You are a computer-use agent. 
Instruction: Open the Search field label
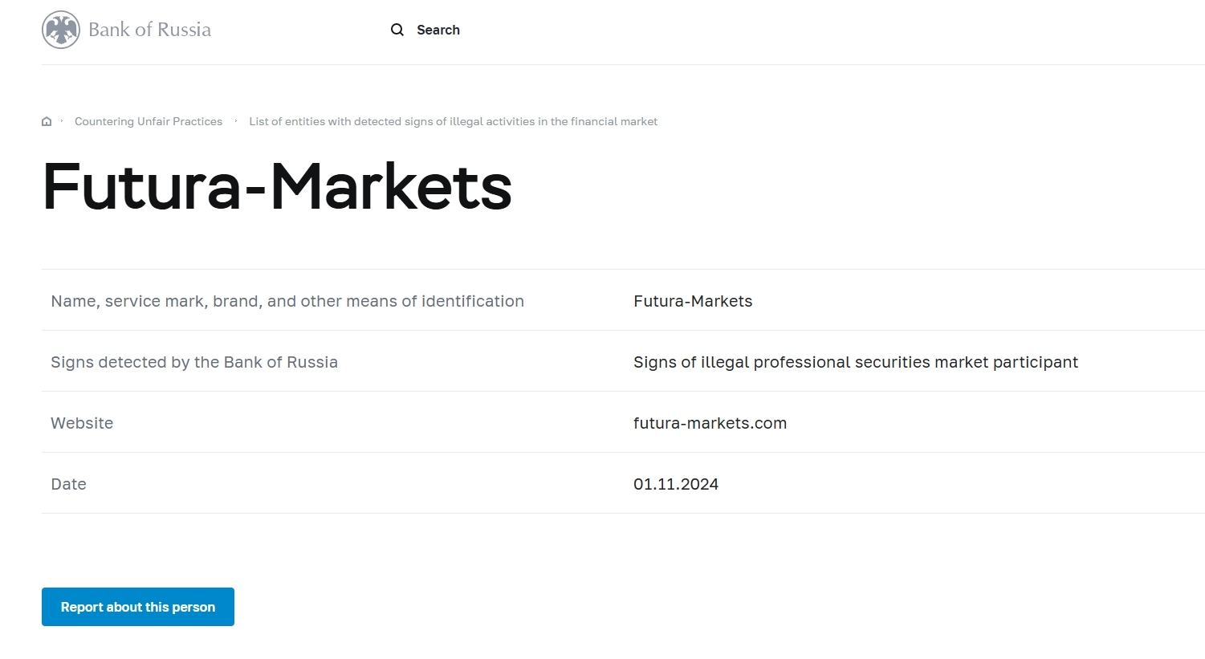(x=438, y=30)
